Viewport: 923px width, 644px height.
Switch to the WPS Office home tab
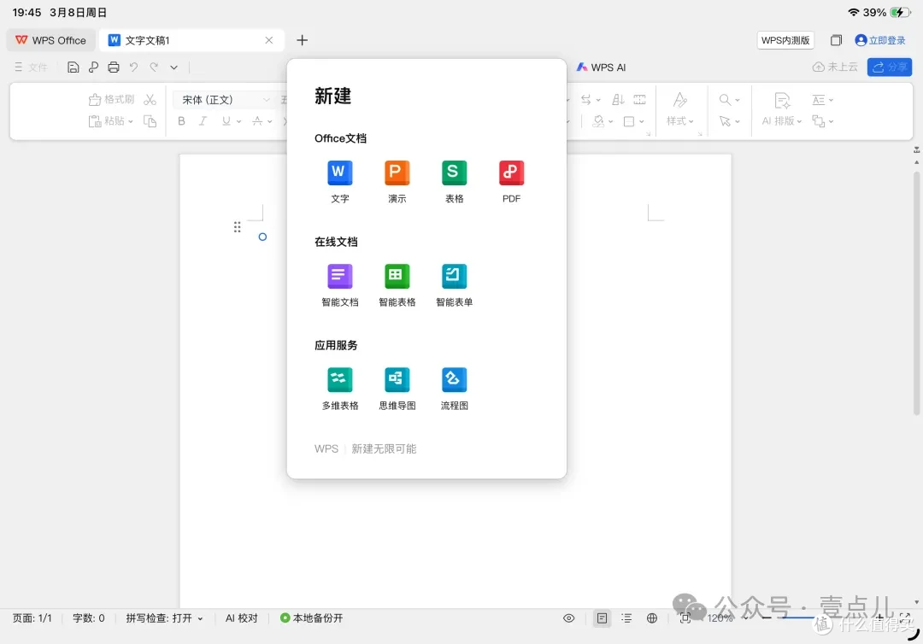50,40
